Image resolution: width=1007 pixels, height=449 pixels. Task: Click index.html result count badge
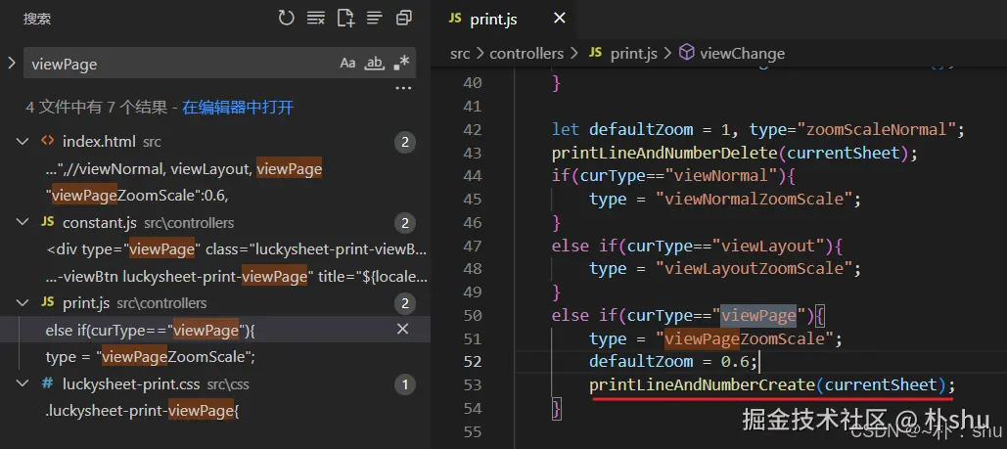click(404, 142)
